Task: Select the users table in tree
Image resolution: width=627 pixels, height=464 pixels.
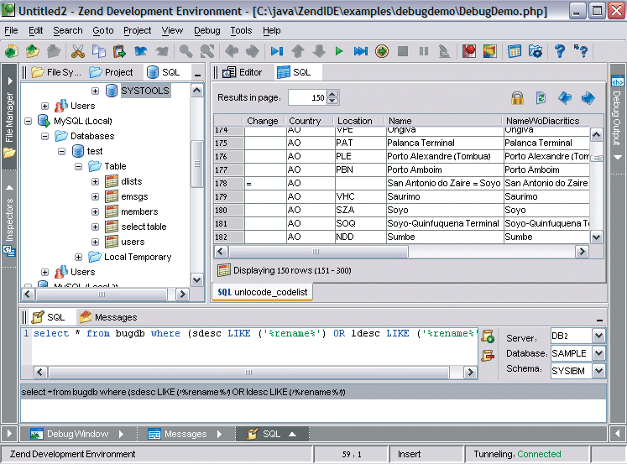Action: 133,242
